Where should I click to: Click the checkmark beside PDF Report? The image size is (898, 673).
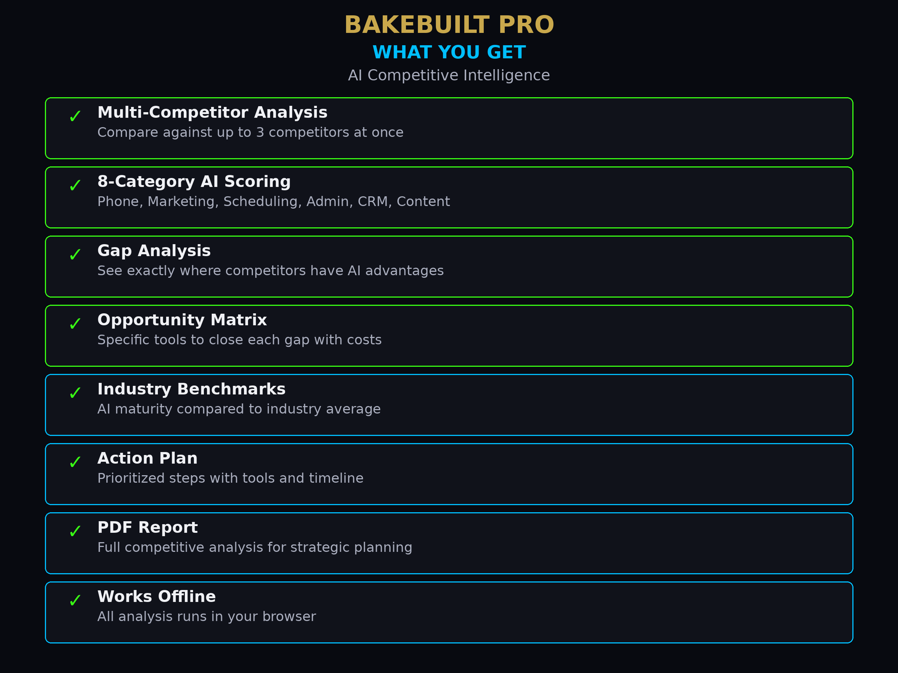[x=75, y=531]
